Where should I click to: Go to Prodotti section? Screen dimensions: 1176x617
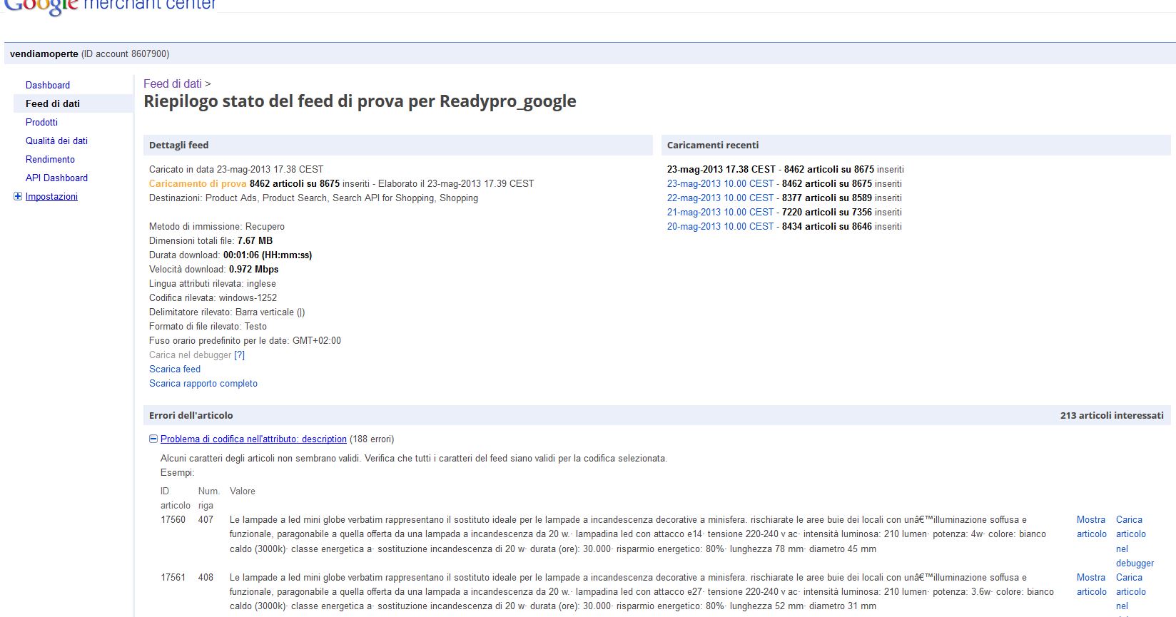[x=41, y=122]
